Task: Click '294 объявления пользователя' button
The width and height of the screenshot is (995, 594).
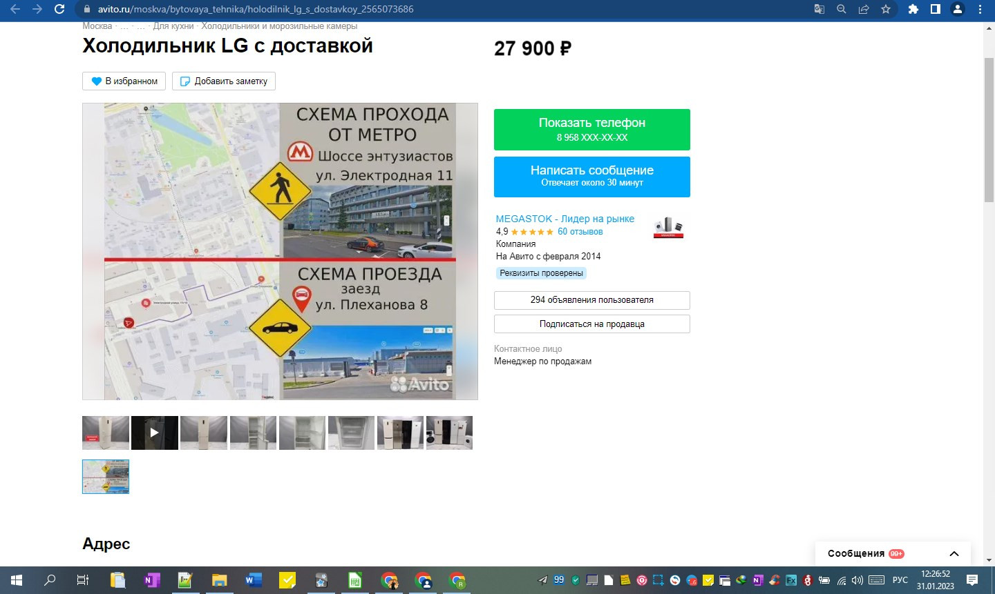Action: pyautogui.click(x=591, y=300)
